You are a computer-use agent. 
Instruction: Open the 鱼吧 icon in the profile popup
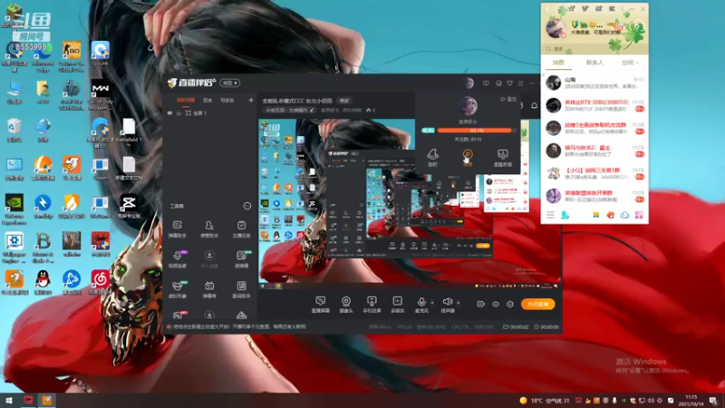point(432,157)
